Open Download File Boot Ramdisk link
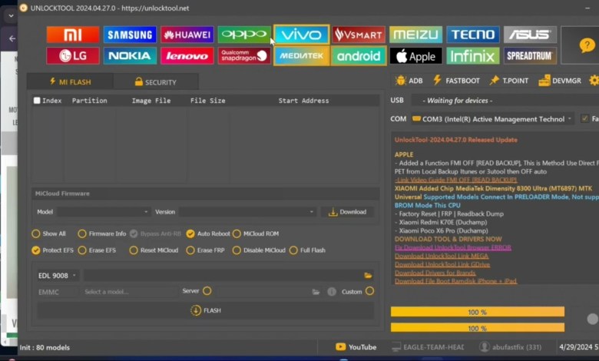 [455, 281]
